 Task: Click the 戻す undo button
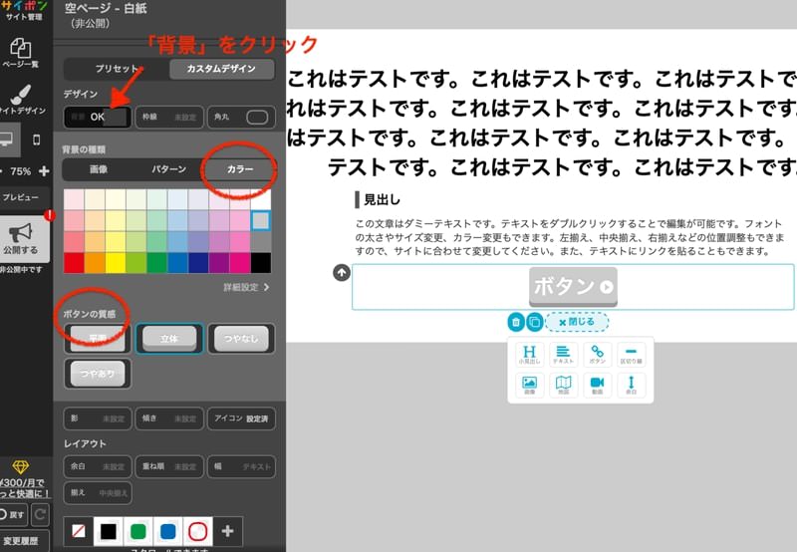[13, 514]
